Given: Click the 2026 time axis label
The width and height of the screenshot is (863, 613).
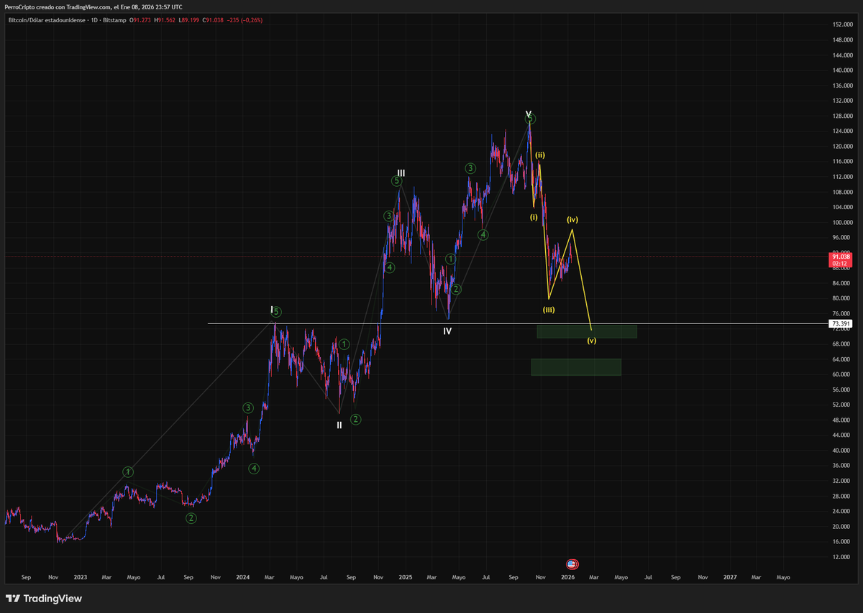Looking at the screenshot, I should point(567,577).
